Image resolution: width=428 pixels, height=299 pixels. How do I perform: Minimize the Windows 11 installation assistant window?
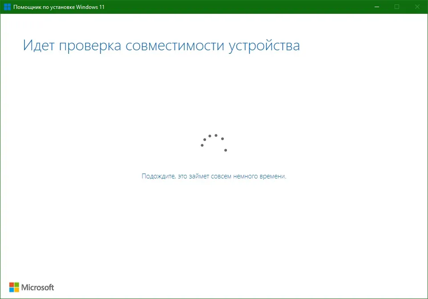(x=377, y=7)
